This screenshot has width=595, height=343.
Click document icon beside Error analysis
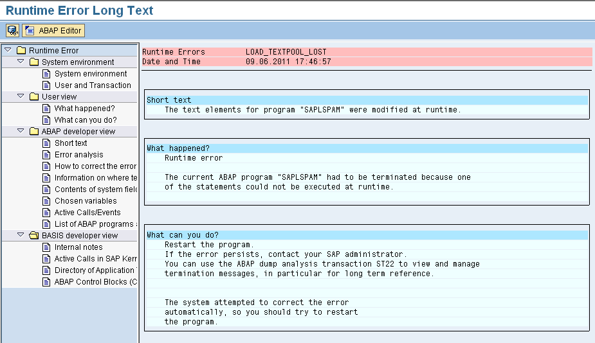(x=46, y=155)
